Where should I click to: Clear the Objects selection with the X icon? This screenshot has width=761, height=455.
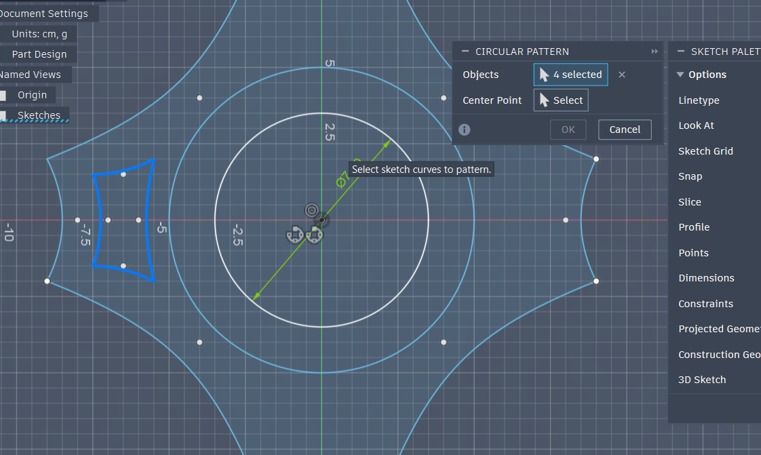(622, 75)
